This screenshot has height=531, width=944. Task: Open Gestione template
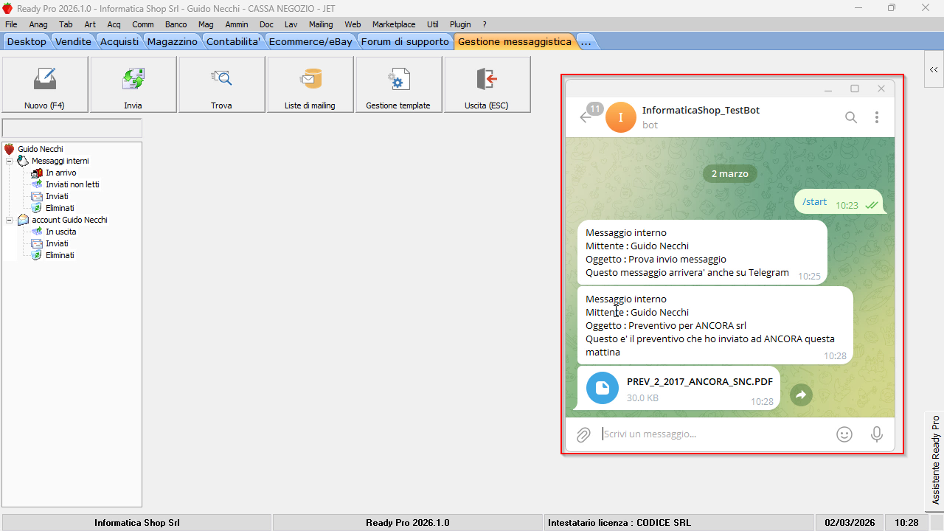398,79
